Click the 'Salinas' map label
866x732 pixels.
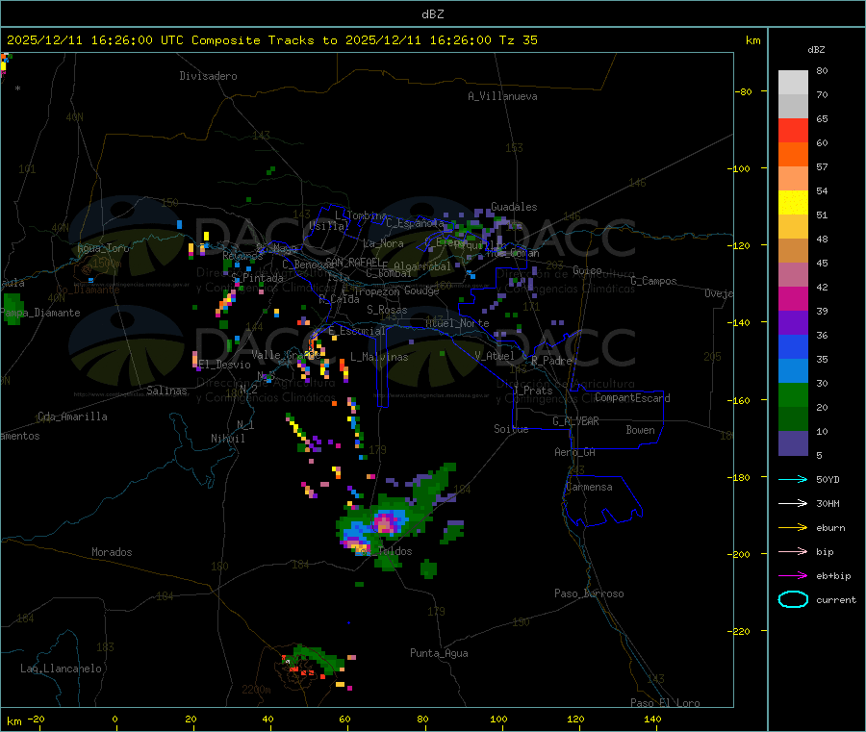[166, 391]
